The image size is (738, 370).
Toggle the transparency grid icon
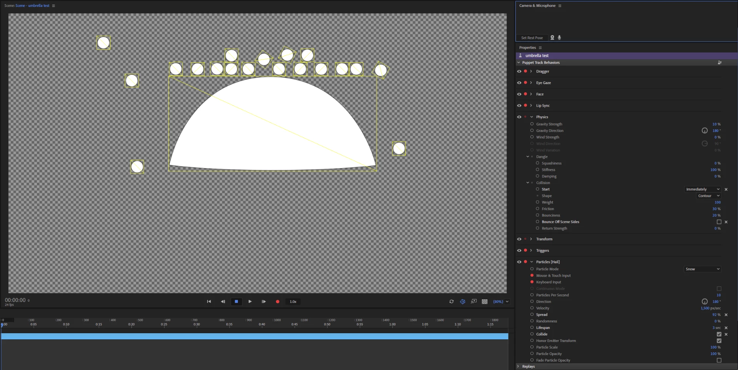coord(485,302)
